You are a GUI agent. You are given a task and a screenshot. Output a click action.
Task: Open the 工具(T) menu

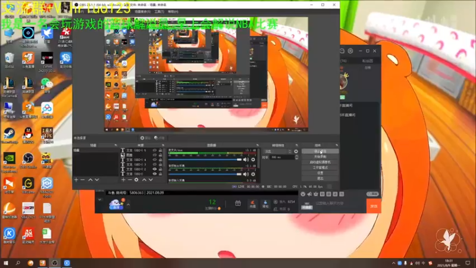(159, 11)
